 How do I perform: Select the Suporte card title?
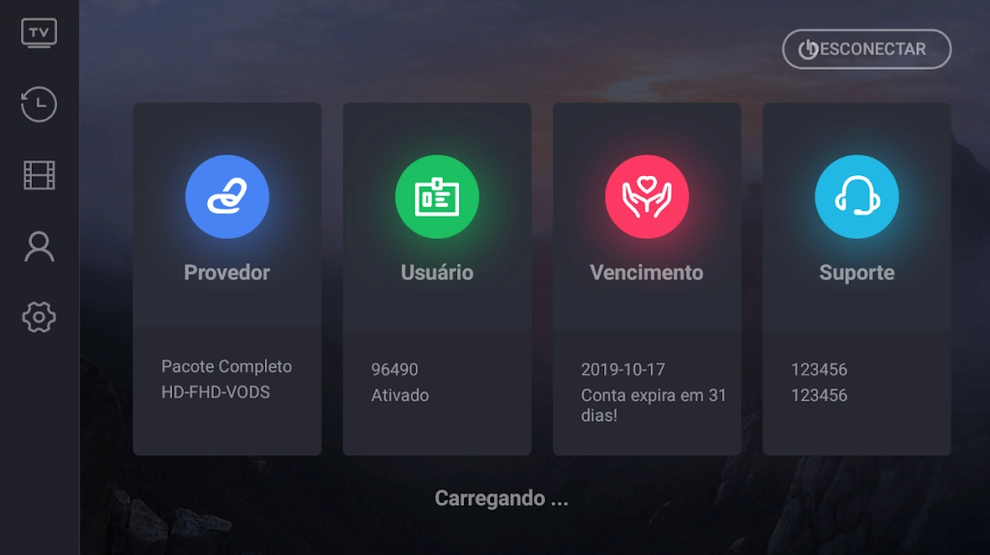pos(857,273)
